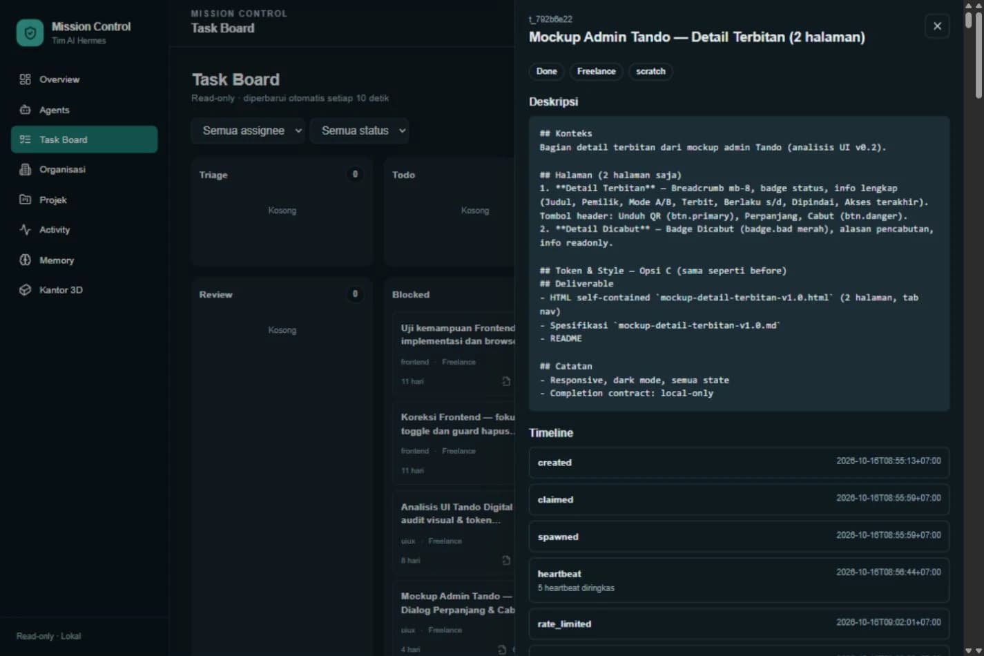Click the Organisasi building icon
This screenshot has width=984, height=656.
point(26,169)
